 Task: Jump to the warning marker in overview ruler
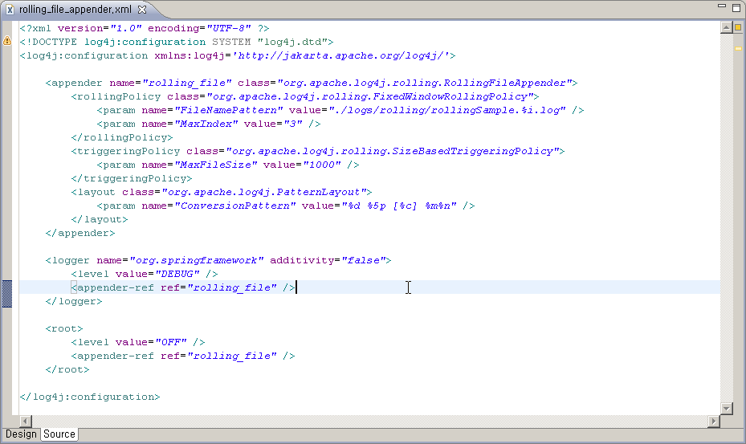click(737, 47)
